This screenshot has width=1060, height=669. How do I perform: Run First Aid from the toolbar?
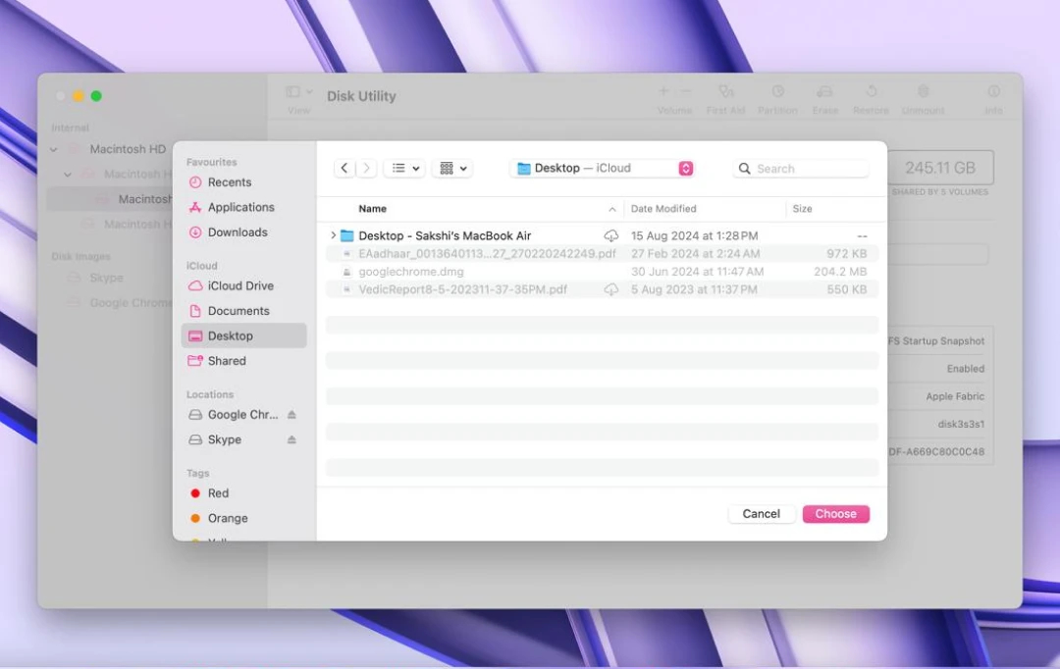tap(725, 93)
